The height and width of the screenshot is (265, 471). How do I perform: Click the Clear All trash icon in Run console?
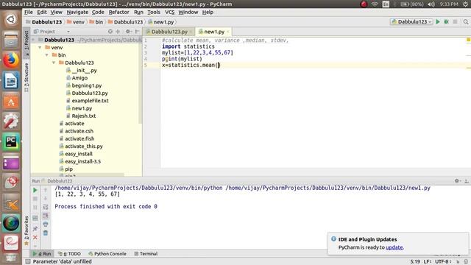coord(46,233)
